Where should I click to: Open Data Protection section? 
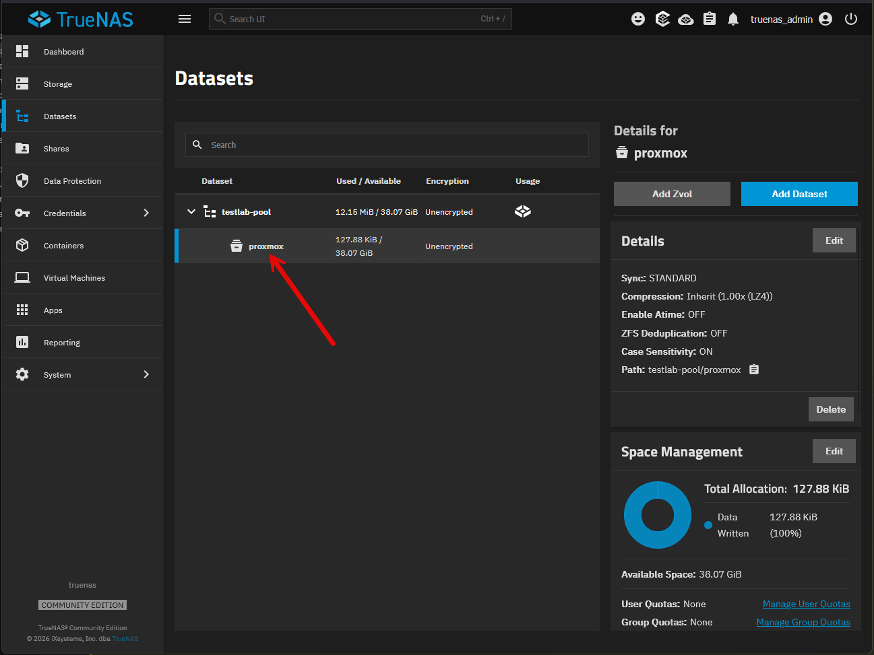click(84, 180)
